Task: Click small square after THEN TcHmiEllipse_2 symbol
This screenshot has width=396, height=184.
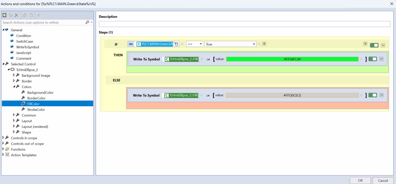Action: click(202, 59)
